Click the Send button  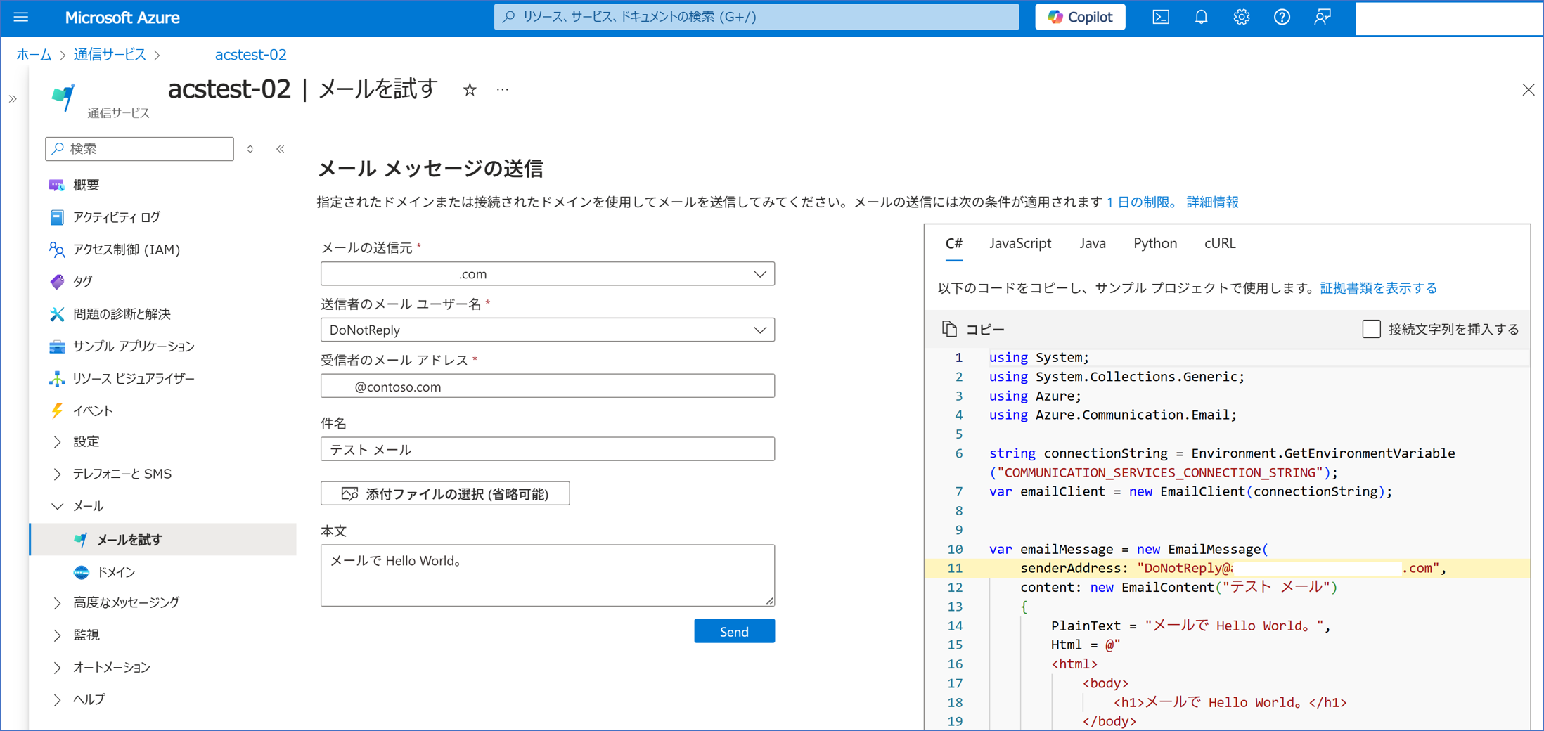point(734,631)
